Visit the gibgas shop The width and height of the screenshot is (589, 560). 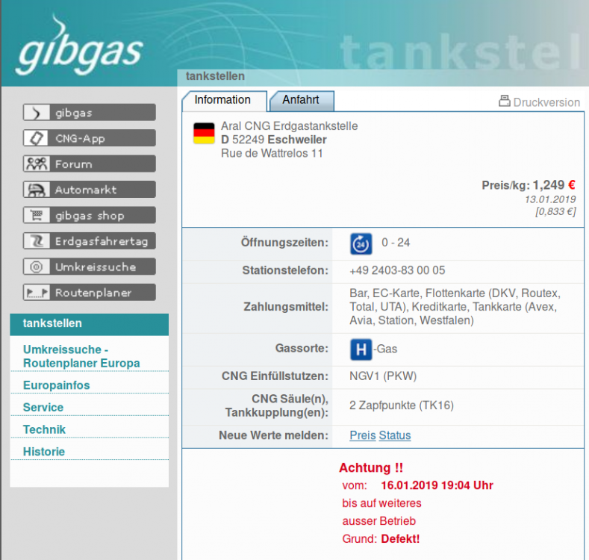(x=90, y=215)
